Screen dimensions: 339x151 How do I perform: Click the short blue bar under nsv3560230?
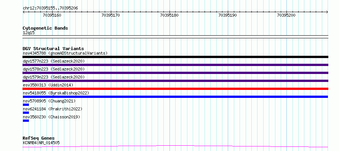tap(26, 121)
